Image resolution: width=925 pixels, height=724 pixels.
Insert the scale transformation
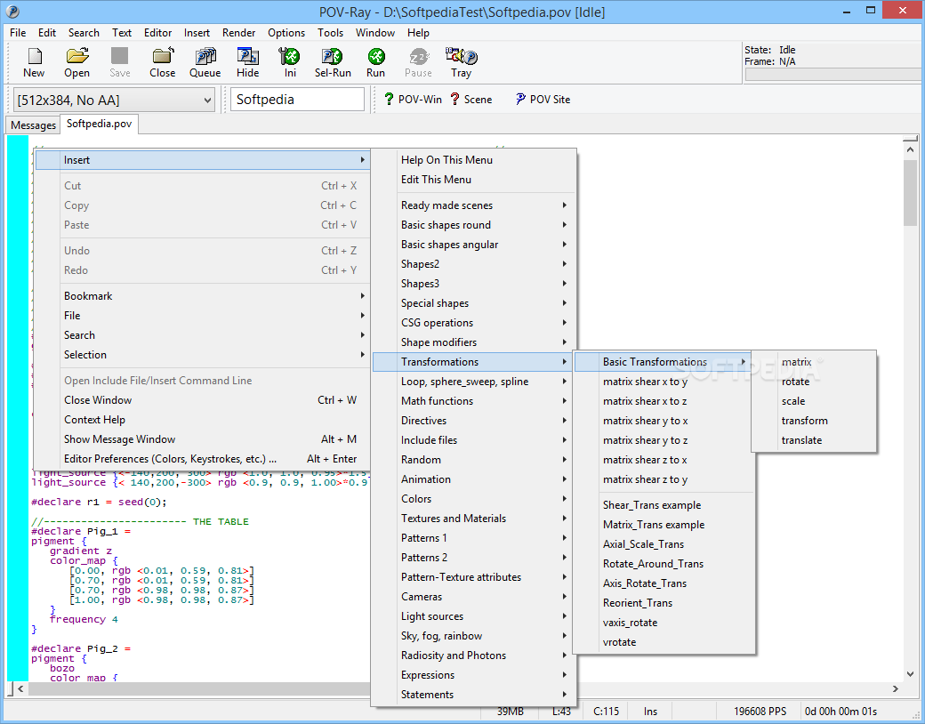point(814,400)
